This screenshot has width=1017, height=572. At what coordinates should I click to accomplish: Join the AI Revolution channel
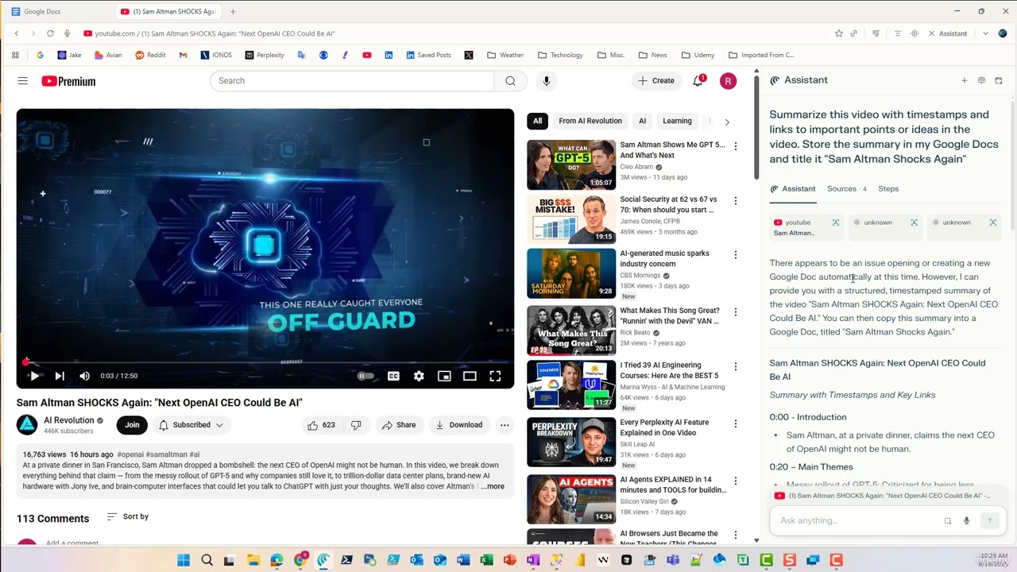coord(132,425)
